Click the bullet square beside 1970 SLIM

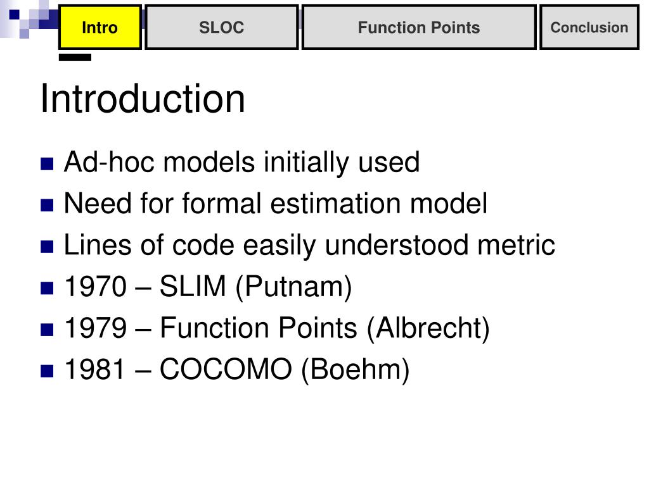click(47, 288)
